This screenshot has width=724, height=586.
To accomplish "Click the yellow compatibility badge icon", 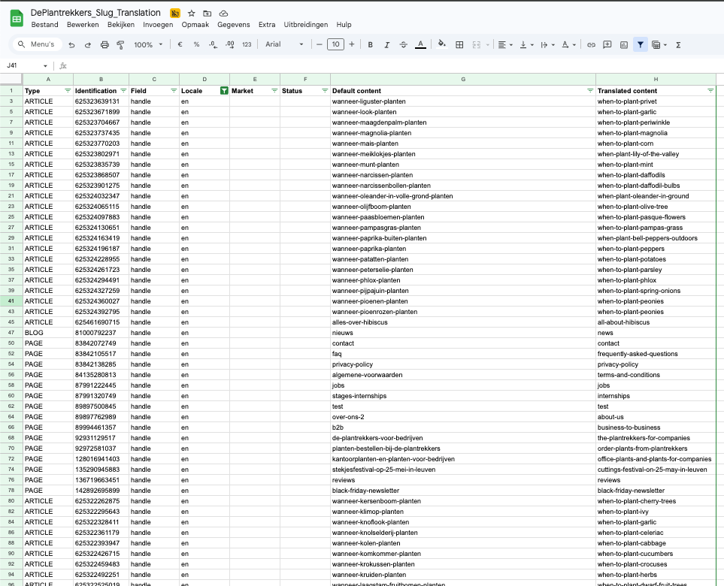I will click(175, 14).
